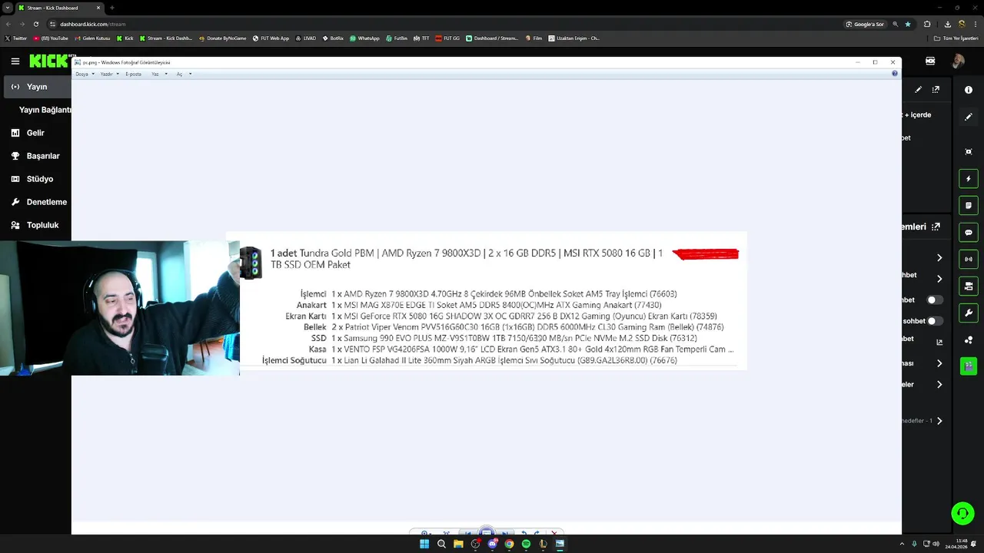
Task: Rotate image clockwise in Photo Viewer
Action: coord(536,534)
